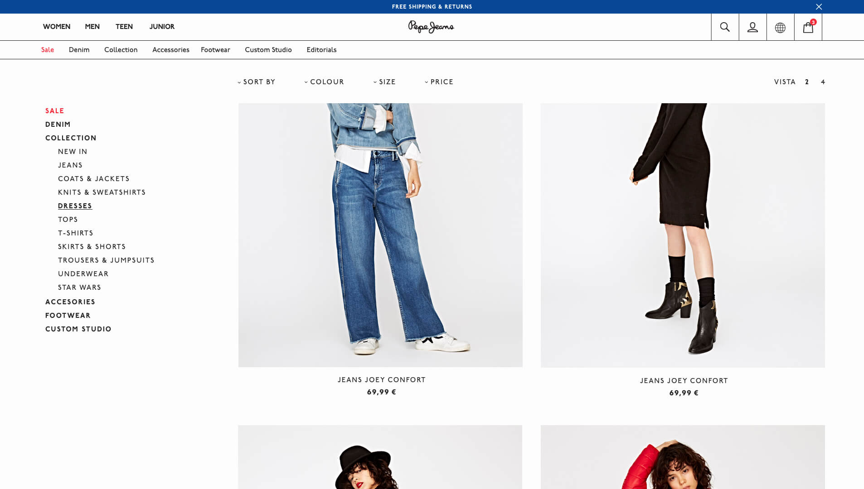Select Custom Studio in the sub navigation
Viewport: 864px width, 489px height.
click(x=268, y=50)
